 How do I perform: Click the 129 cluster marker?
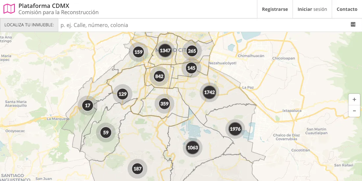point(122,94)
